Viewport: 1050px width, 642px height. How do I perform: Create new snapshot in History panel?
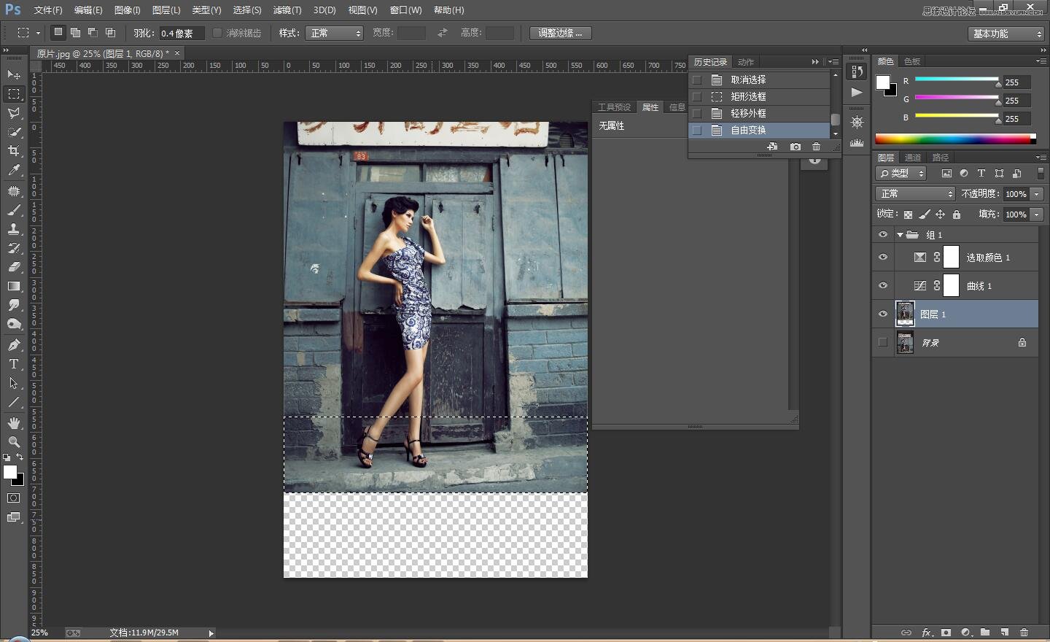796,147
